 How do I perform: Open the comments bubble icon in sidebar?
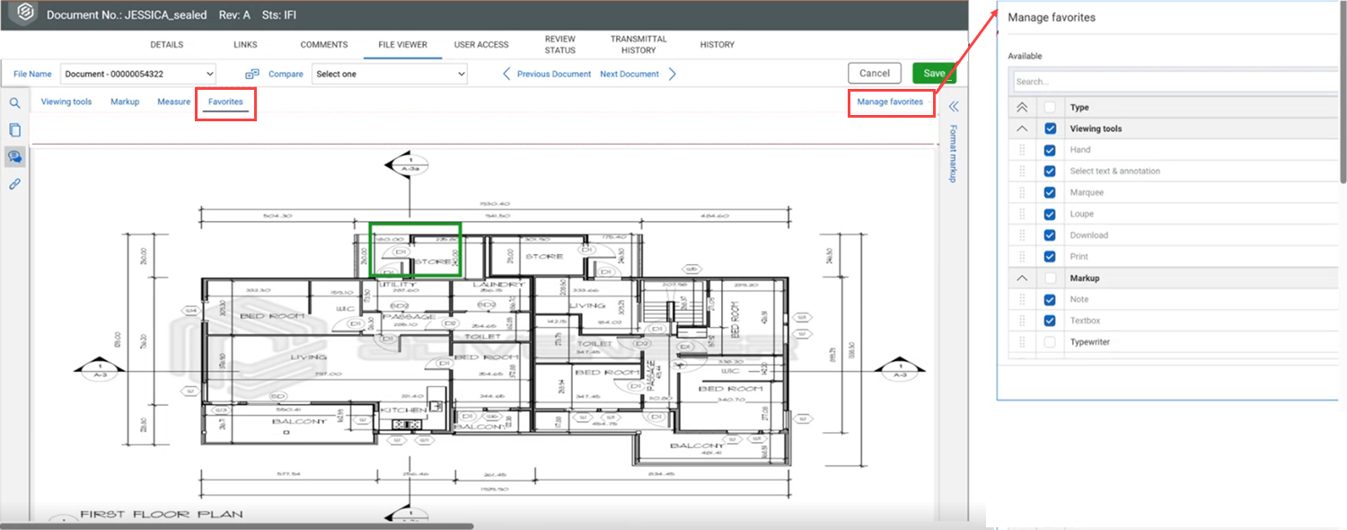pos(14,157)
